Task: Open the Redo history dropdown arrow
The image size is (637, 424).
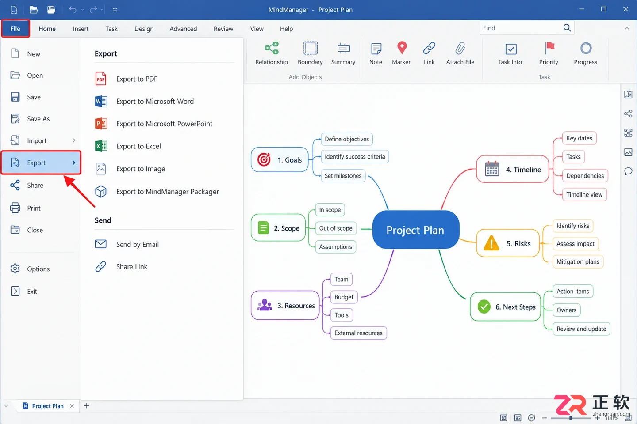Action: pos(102,10)
